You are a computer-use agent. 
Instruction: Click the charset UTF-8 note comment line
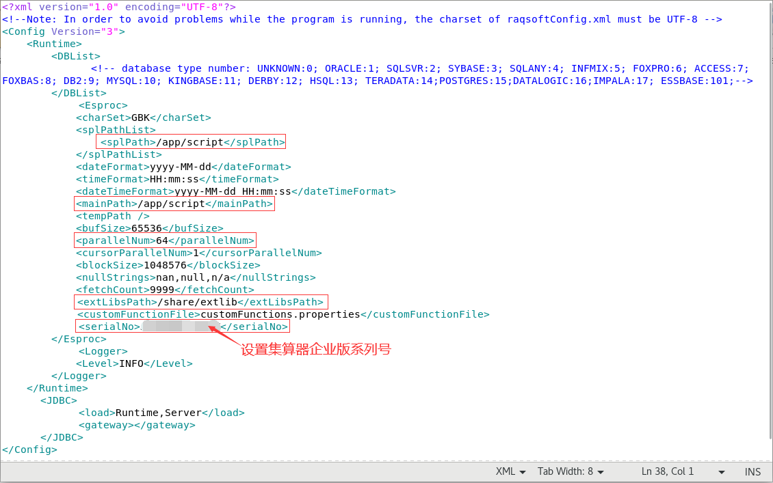tap(363, 19)
